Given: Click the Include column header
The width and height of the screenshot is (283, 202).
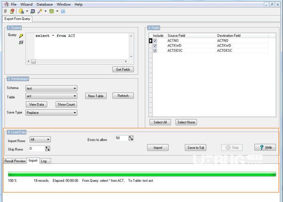Looking at the screenshot, I should (x=158, y=36).
